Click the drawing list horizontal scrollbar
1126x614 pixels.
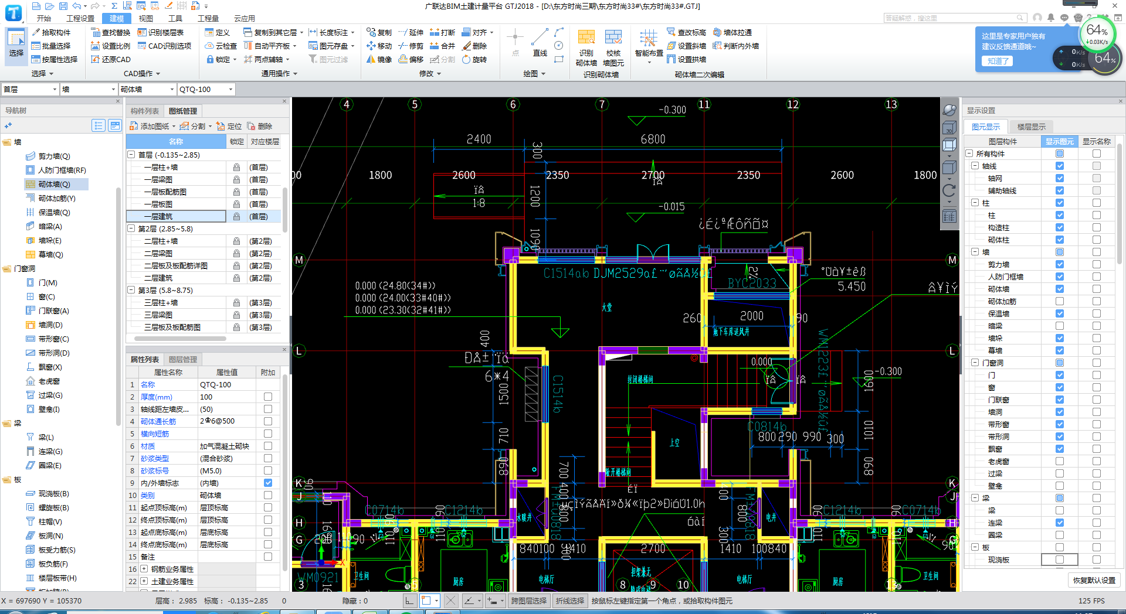tap(180, 338)
